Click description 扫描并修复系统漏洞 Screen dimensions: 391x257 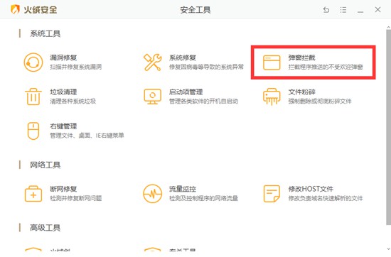tap(76, 67)
